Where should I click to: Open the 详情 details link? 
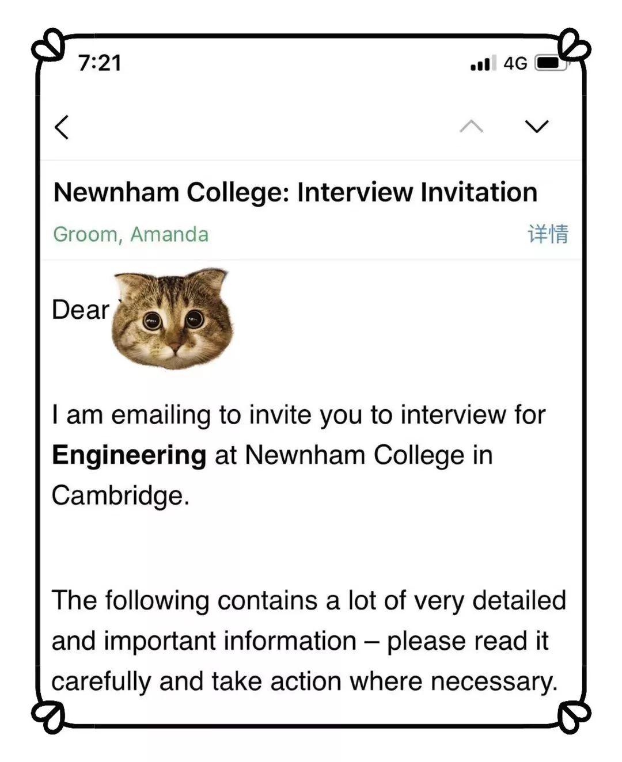point(548,234)
